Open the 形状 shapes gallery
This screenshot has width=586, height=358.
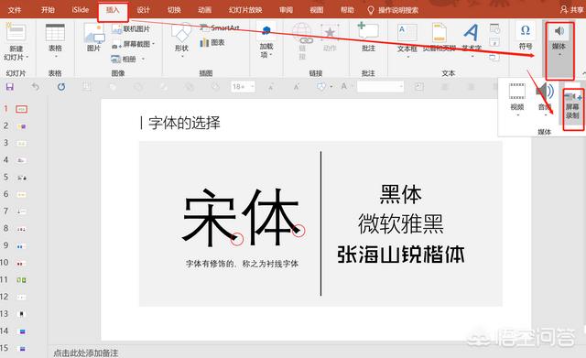click(181, 40)
